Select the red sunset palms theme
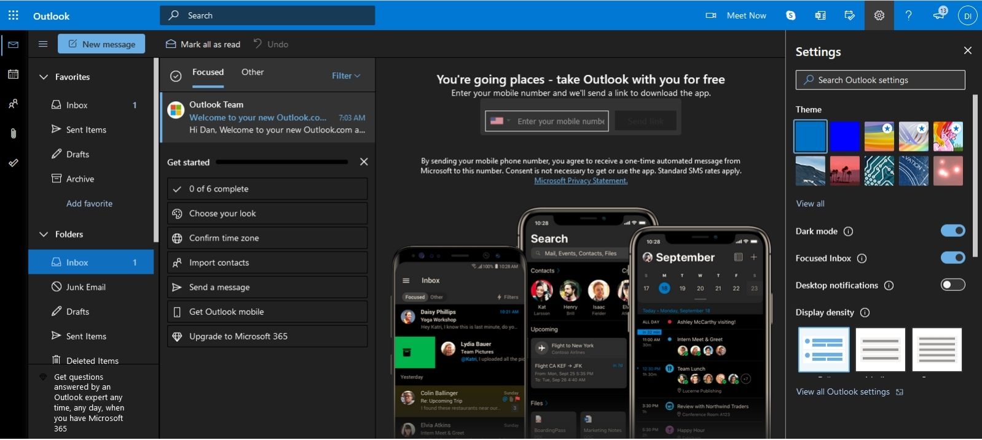Image resolution: width=982 pixels, height=440 pixels. pyautogui.click(x=845, y=171)
